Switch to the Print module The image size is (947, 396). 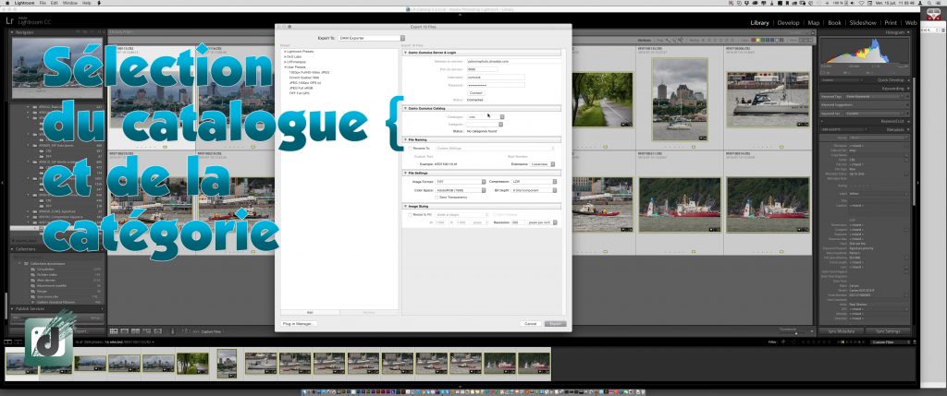[891, 23]
